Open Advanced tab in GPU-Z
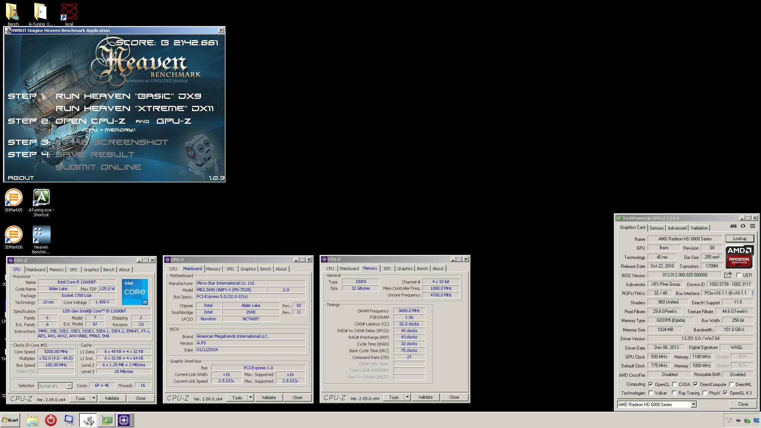 point(677,228)
